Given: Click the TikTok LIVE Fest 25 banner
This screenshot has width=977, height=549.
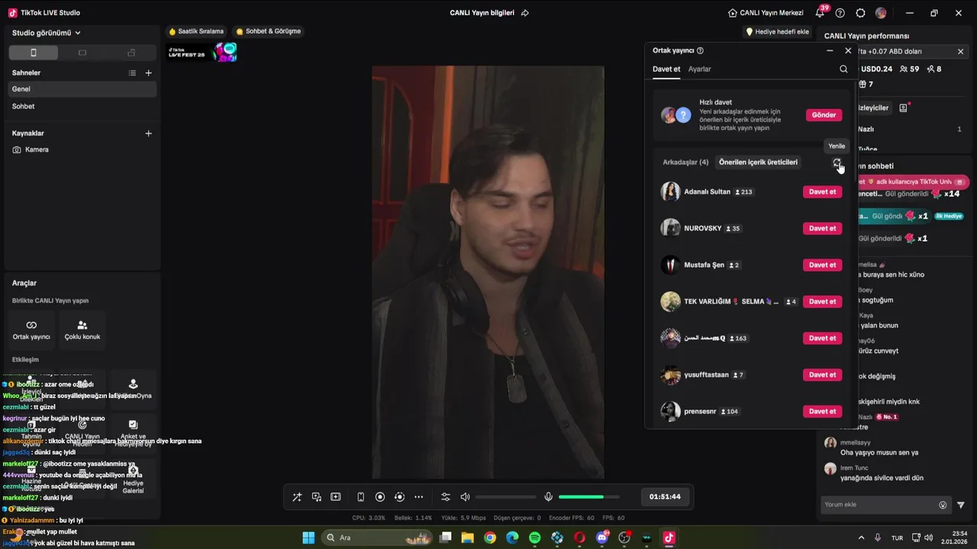Looking at the screenshot, I should (202, 53).
